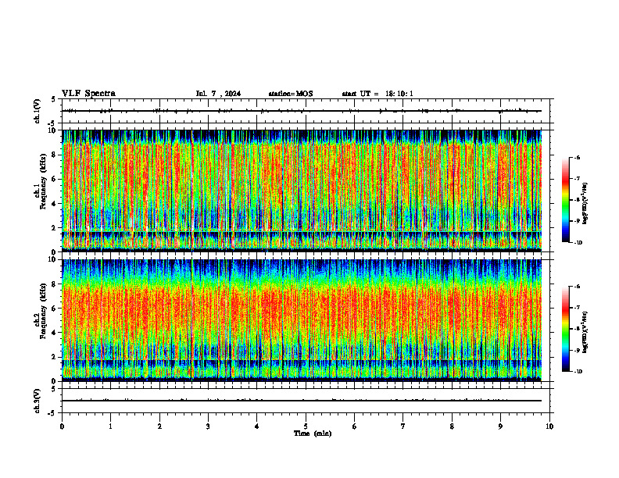
Task: Click the "5" tick on ch.1(V) axis
Action: pos(54,100)
